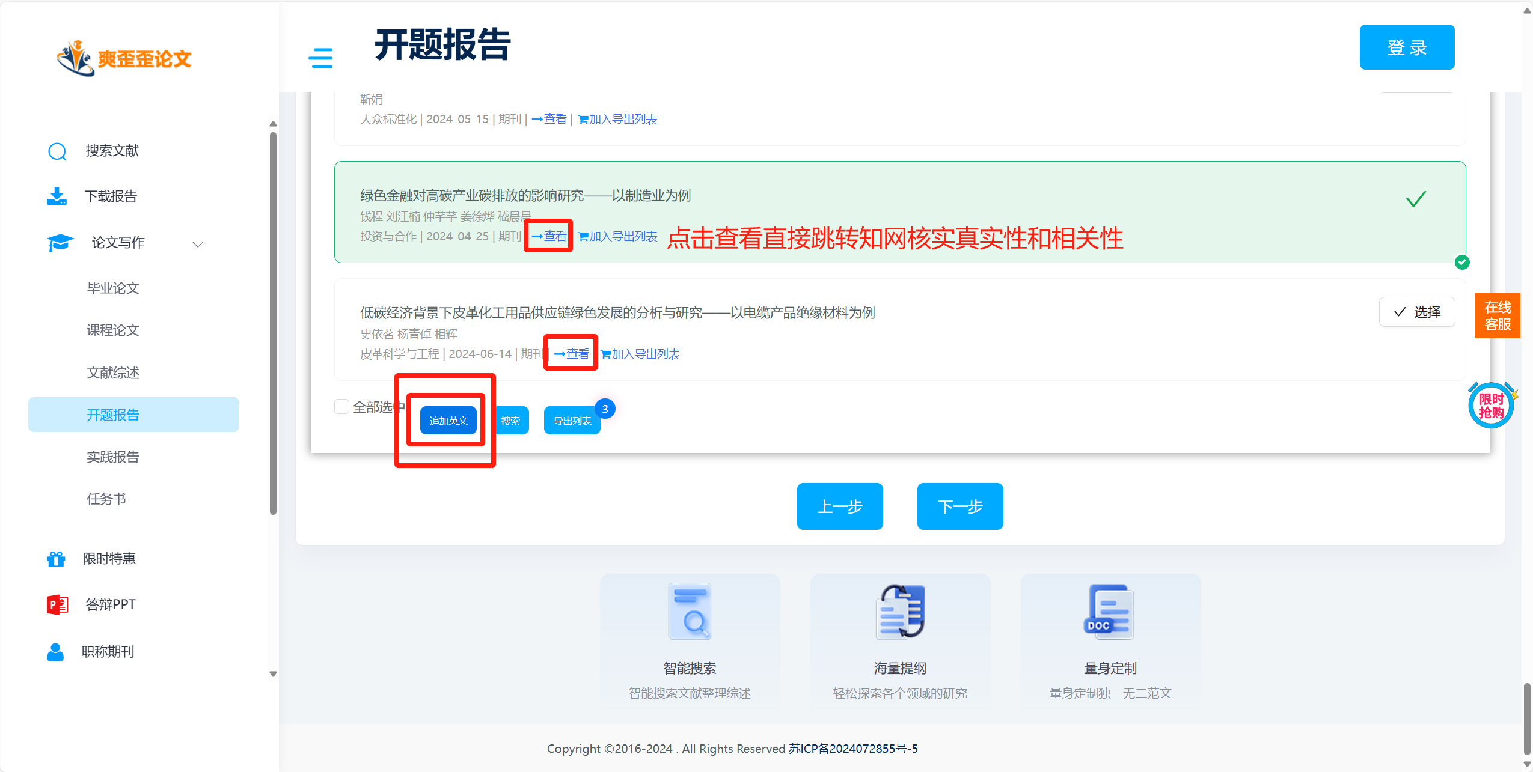1533x772 pixels.
Task: Click the 限时抢购 clock badge icon
Action: coord(1491,406)
